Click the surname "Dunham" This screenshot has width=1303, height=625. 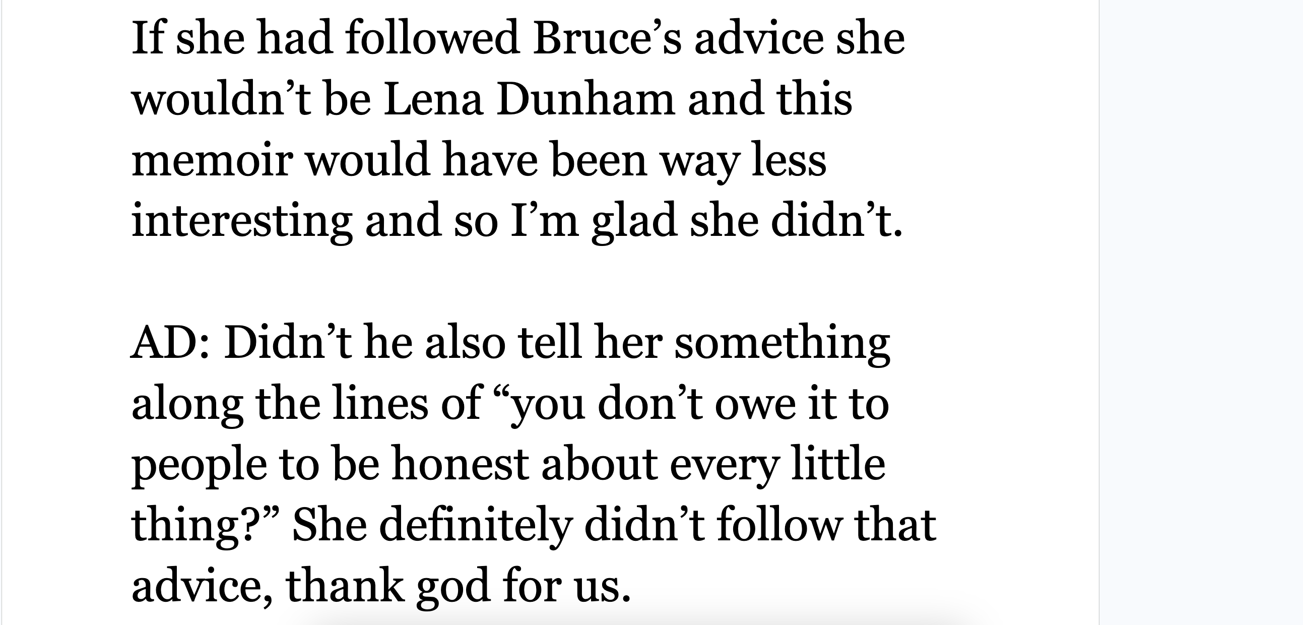(585, 99)
